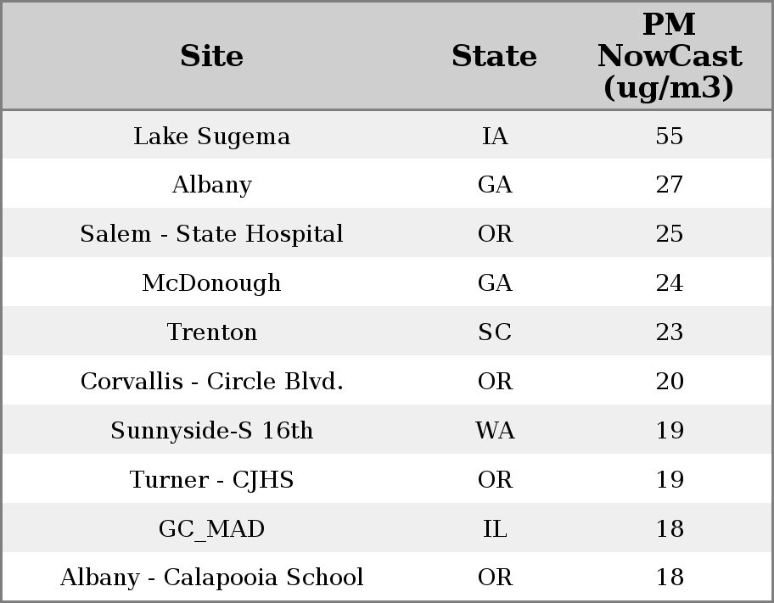Click the IL state cell

tap(495, 528)
